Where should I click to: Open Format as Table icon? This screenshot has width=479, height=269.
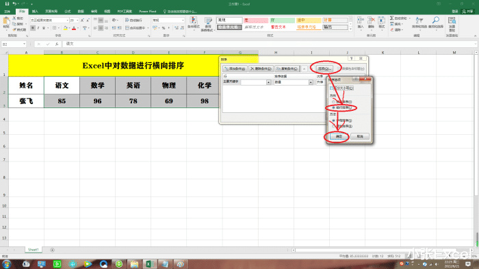(208, 21)
